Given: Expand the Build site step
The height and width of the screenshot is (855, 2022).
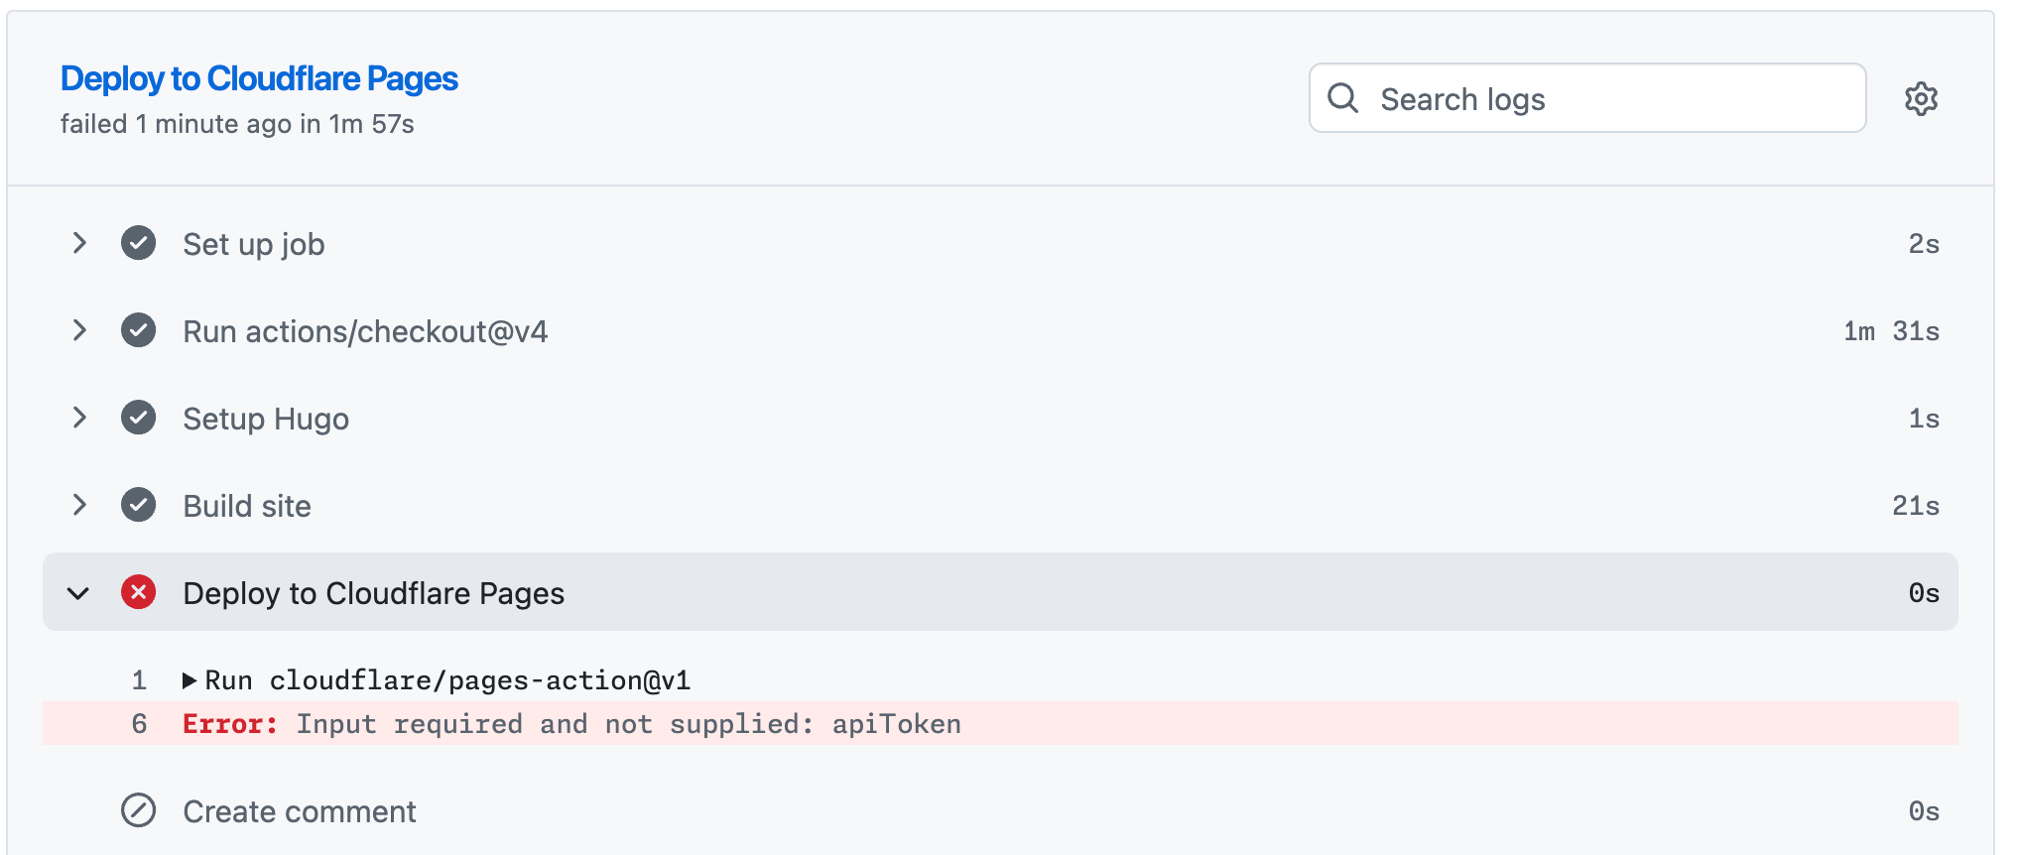Looking at the screenshot, I should point(79,505).
